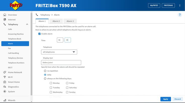
Task: Click the Wi-Fi signal icon
Action: (x=5, y=77)
